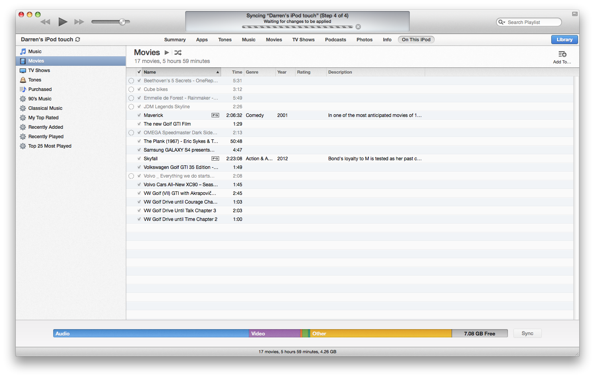Sort by the Name column header
The image size is (595, 378).
(x=181, y=72)
